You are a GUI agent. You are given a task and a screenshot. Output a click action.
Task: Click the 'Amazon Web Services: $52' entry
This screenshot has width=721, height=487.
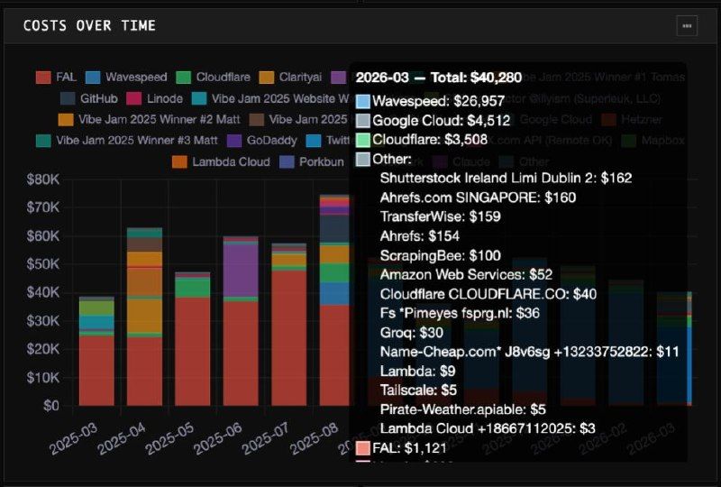pos(466,275)
